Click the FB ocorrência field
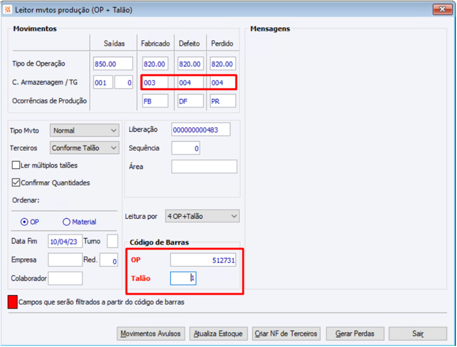The width and height of the screenshot is (457, 347). point(155,101)
